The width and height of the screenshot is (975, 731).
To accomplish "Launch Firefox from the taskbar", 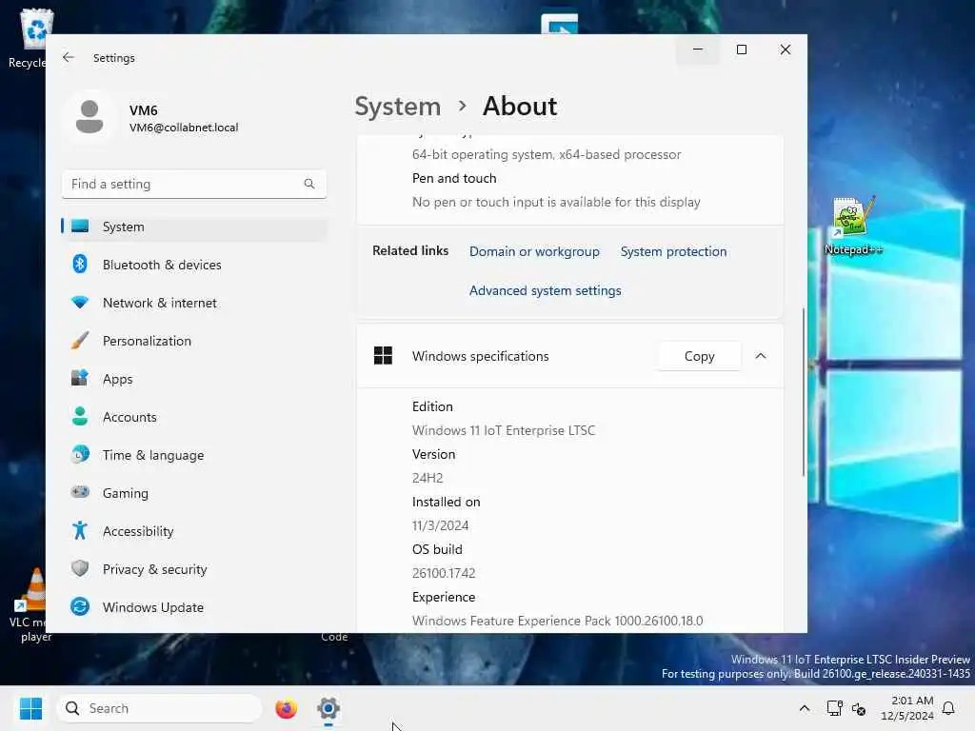I will tap(286, 708).
